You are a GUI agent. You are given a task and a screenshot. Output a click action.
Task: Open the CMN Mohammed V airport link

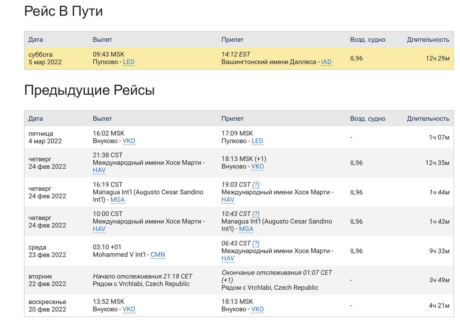pos(157,255)
